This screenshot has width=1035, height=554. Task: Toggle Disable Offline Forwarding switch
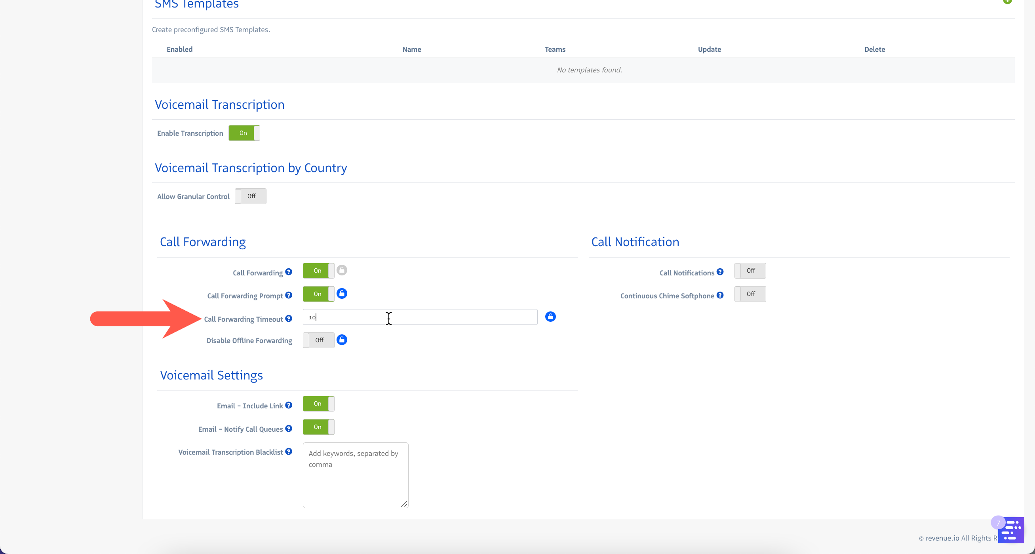(x=318, y=340)
